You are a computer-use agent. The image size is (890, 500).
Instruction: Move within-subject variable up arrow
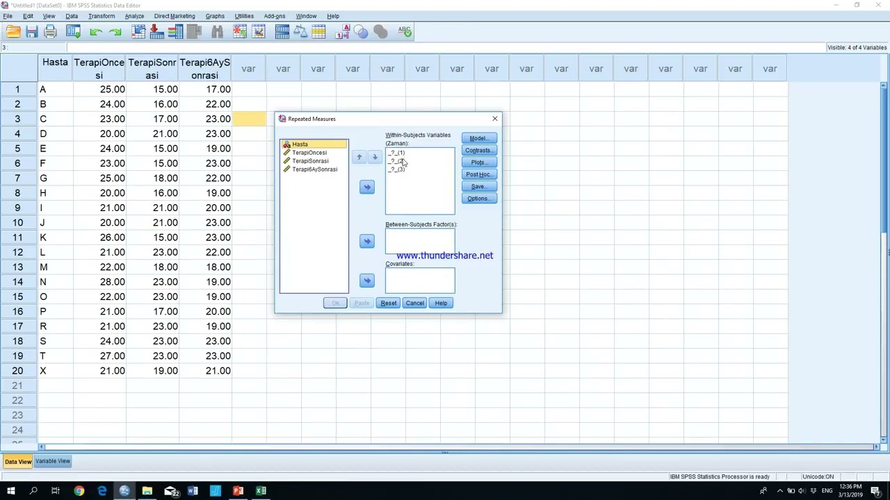[x=359, y=157]
